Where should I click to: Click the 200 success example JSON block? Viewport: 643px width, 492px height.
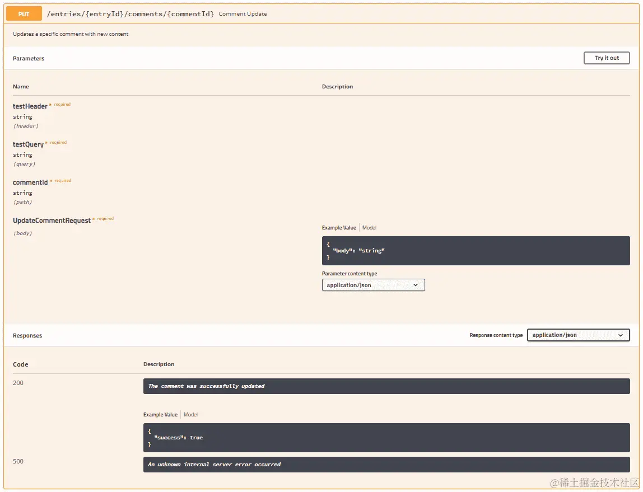[x=386, y=438]
